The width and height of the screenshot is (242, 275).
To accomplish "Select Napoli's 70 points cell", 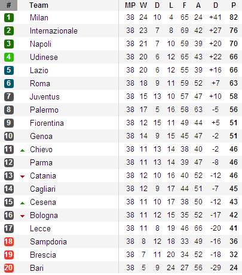I will pyautogui.click(x=234, y=44).
